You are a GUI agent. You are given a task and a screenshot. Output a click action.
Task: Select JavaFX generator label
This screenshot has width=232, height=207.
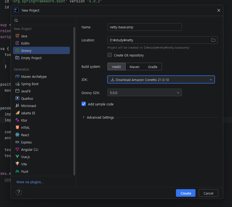[x=26, y=91]
